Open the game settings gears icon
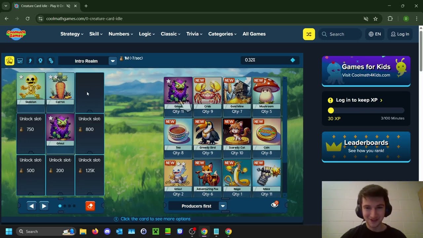423x238 pixels. pos(51,61)
